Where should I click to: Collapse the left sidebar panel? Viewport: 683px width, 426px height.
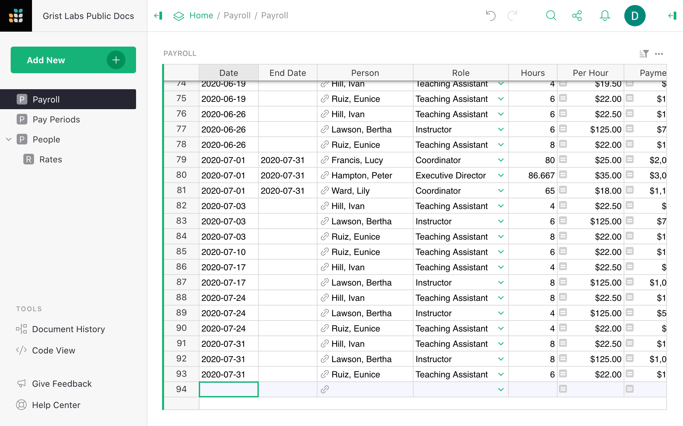click(158, 15)
